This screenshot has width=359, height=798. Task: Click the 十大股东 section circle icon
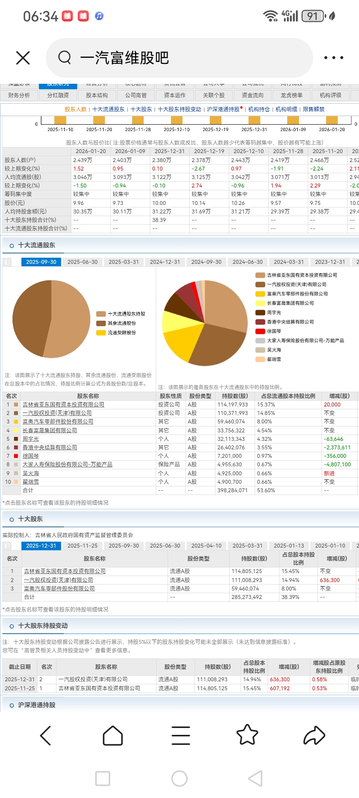11,519
